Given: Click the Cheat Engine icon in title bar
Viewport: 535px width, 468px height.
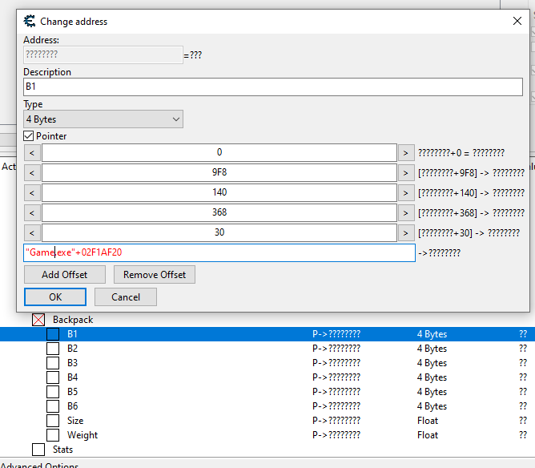Looking at the screenshot, I should [x=30, y=22].
